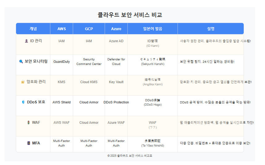Select the GCP column header
Viewport: 265px width, 165px height.
click(x=89, y=29)
